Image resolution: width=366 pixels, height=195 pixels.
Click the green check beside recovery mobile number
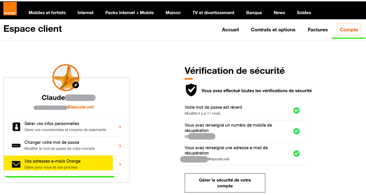tap(296, 131)
